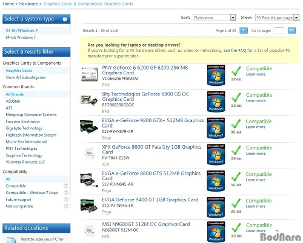
Task: Open the PNY GeForce 6200 product thumbnail
Action: point(89,74)
